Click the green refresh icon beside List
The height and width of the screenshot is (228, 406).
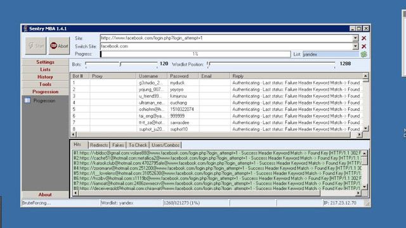(363, 54)
